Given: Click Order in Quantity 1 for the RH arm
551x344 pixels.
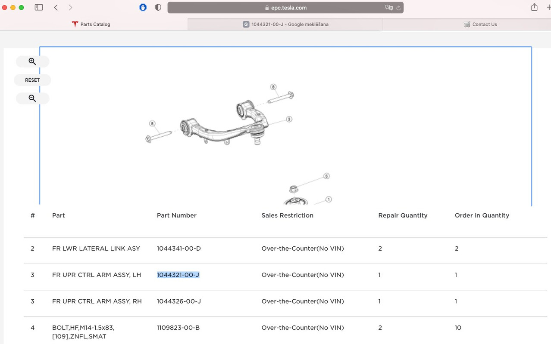Looking at the screenshot, I should tap(456, 301).
